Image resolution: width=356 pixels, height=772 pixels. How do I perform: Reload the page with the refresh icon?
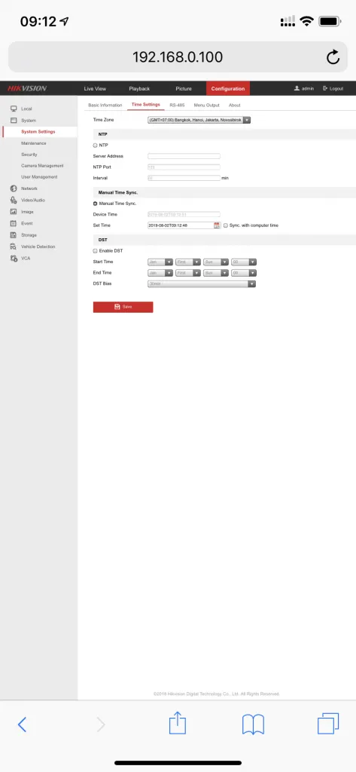pyautogui.click(x=333, y=57)
